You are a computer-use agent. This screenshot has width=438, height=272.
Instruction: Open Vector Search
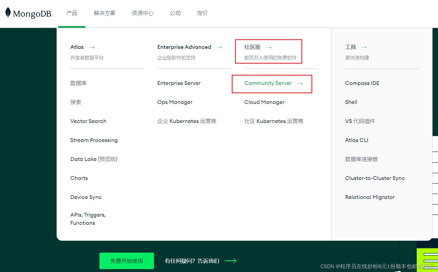point(88,121)
